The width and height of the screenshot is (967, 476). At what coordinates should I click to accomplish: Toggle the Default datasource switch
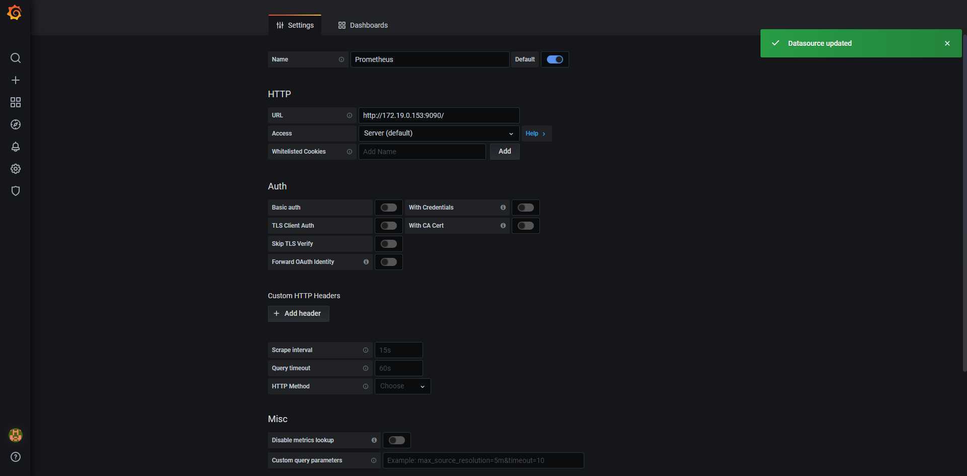point(555,59)
